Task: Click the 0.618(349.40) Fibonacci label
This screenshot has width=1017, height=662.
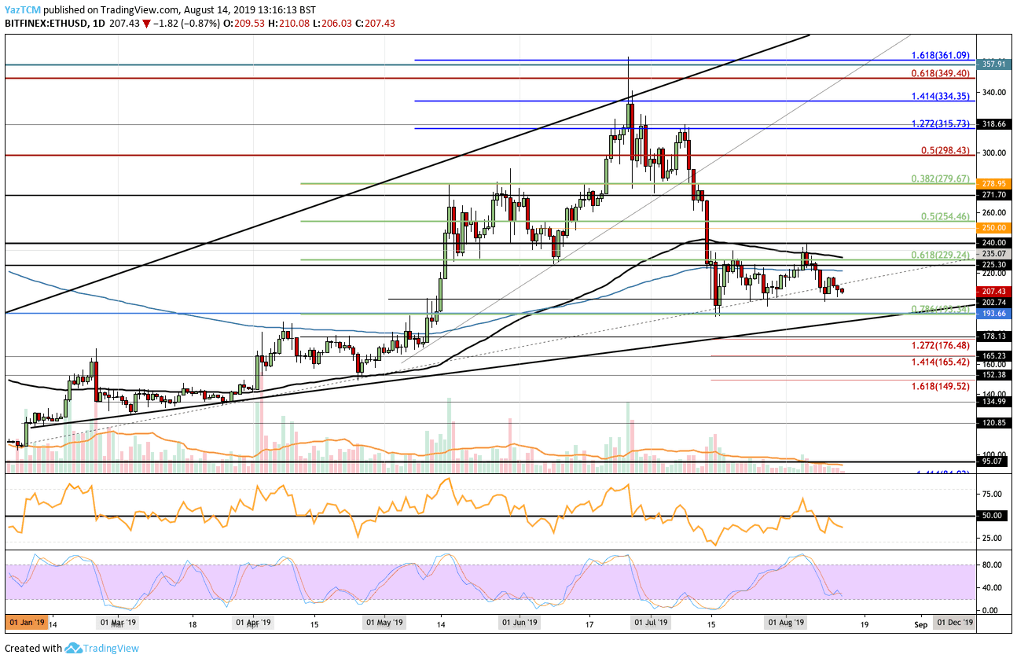Action: tap(942, 73)
